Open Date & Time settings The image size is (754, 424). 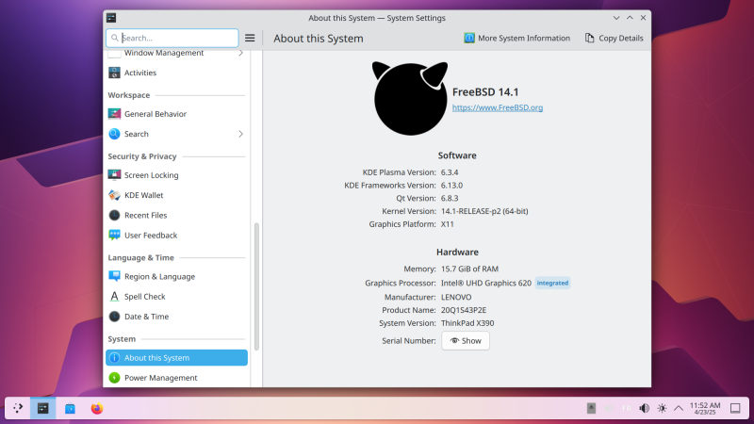(176, 317)
